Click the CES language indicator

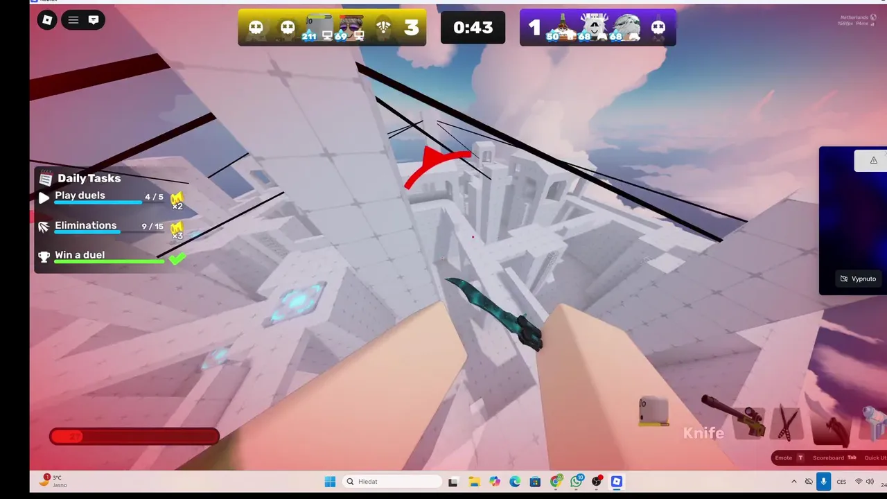841,482
